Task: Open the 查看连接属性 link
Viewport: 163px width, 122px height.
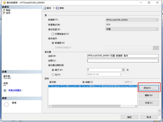Action: coord(15,90)
